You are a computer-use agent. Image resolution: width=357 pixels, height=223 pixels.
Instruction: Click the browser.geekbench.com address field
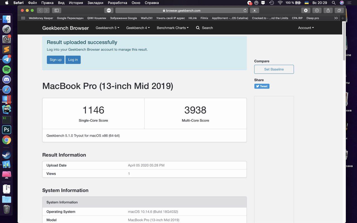[182, 10]
